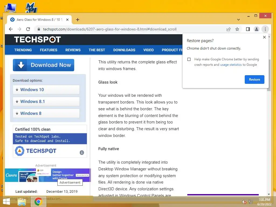This screenshot has width=276, height=207.
Task: Open the usage statistics link
Action: (x=231, y=65)
